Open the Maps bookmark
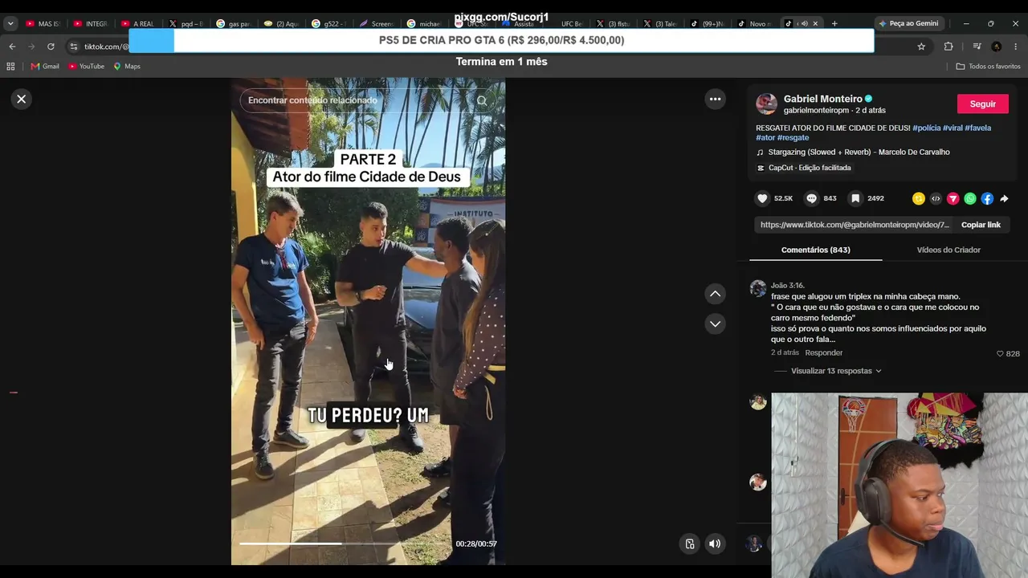The image size is (1028, 578). point(127,67)
